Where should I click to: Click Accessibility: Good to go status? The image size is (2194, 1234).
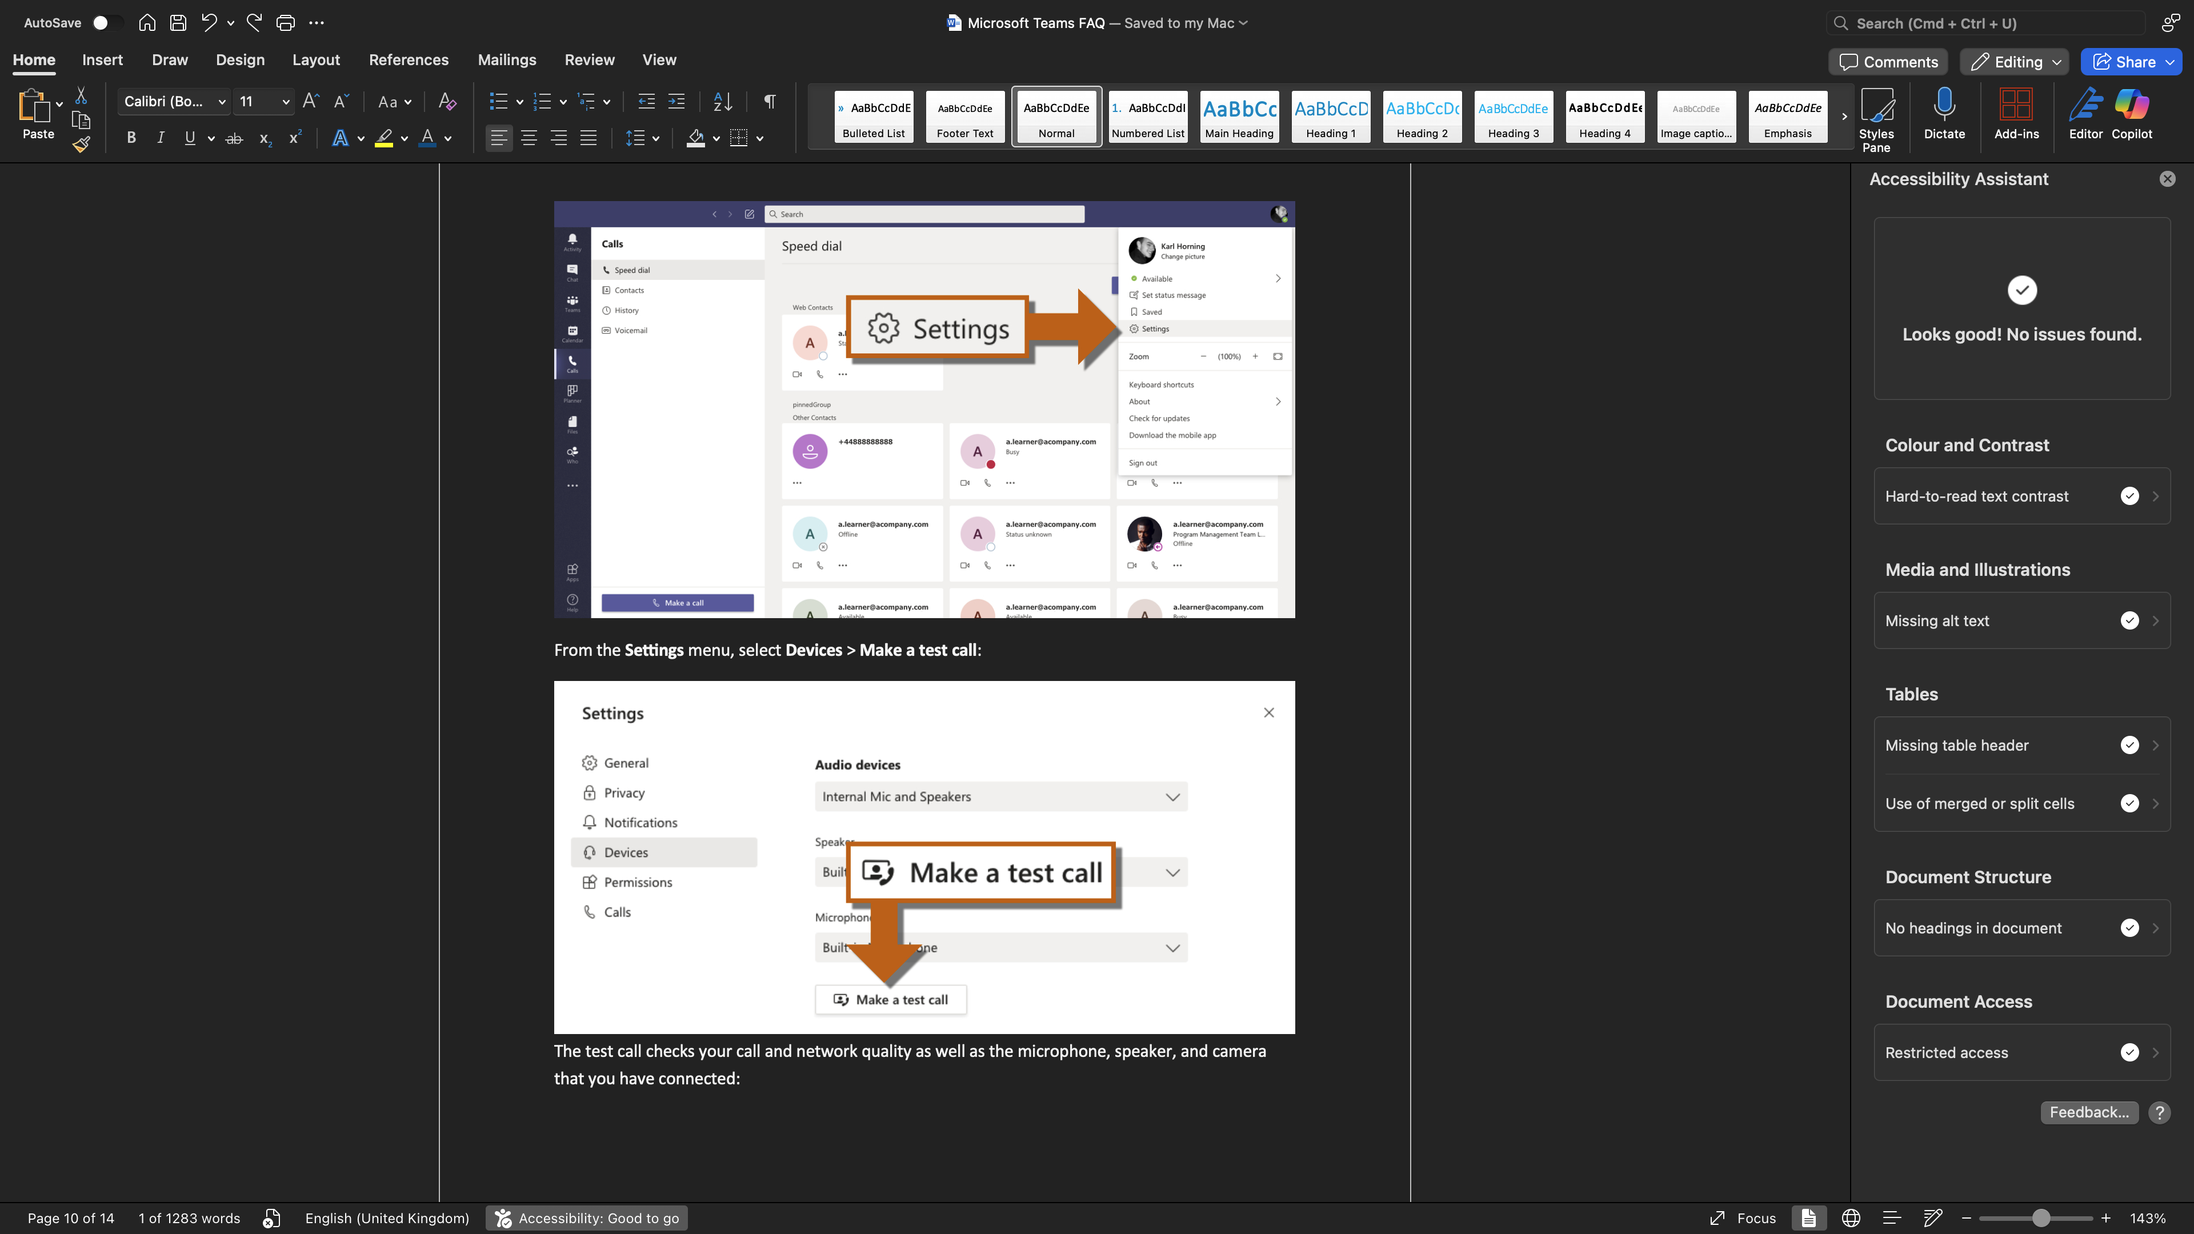pyautogui.click(x=587, y=1218)
